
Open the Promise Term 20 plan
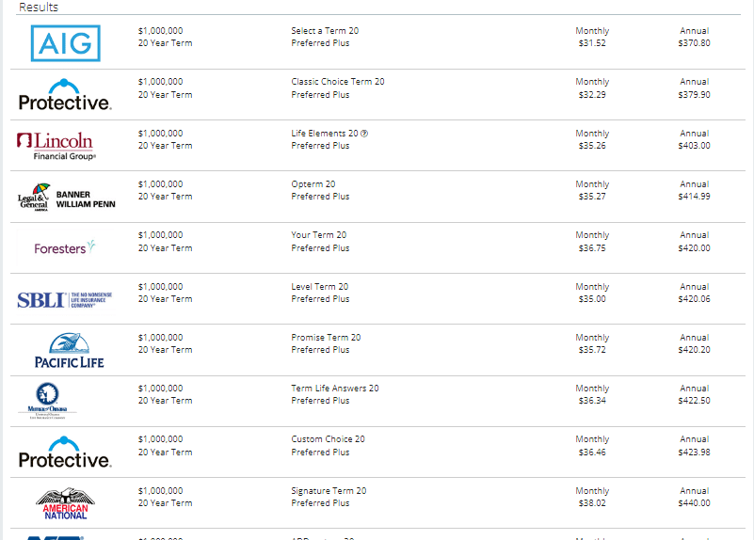click(326, 337)
